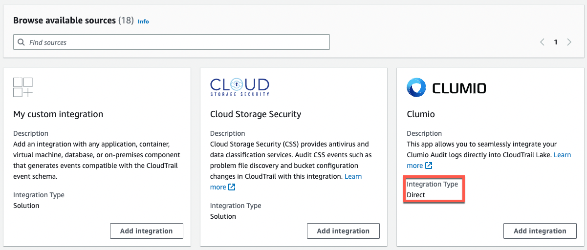Add integration for My custom integration
This screenshot has height=250, width=587.
pos(146,231)
